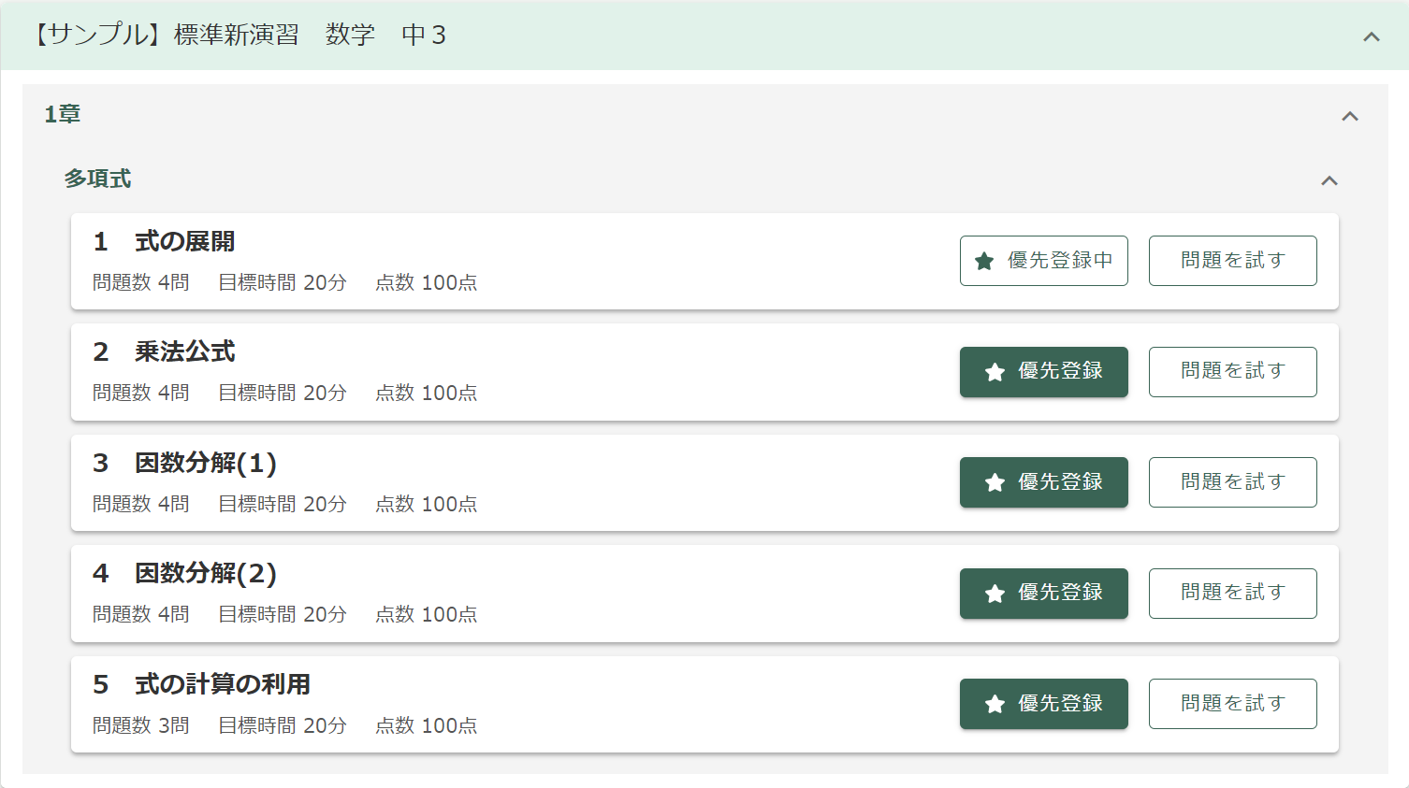
Task: Open 問題を試す for 因数分解(1)
Action: coord(1232,482)
